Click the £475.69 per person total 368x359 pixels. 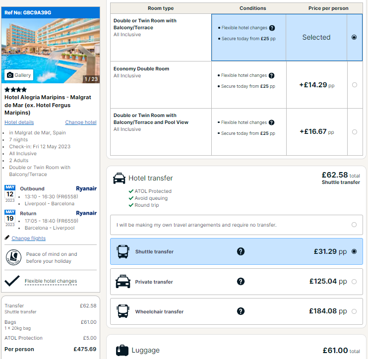coord(85,349)
